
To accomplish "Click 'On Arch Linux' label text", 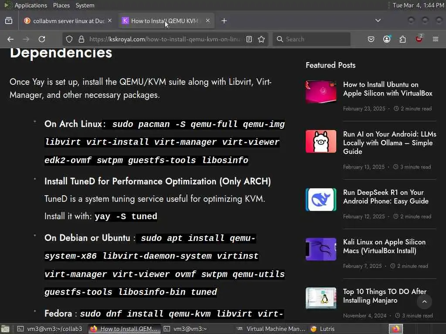I will (x=73, y=124).
